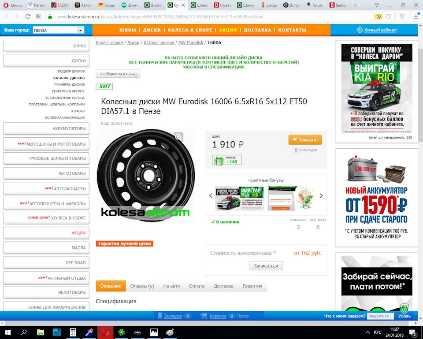This screenshot has height=339, width=423.
Task: Open Корзина in bottom bar
Action: click(x=218, y=316)
